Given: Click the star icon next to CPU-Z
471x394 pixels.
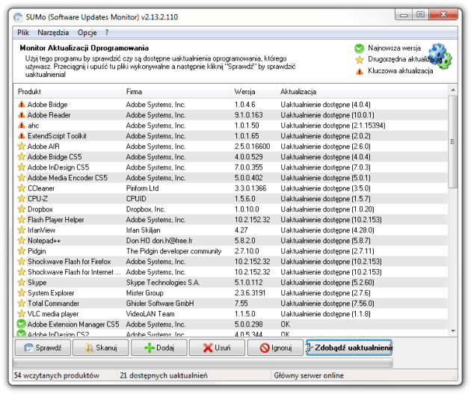Looking at the screenshot, I should click(22, 199).
